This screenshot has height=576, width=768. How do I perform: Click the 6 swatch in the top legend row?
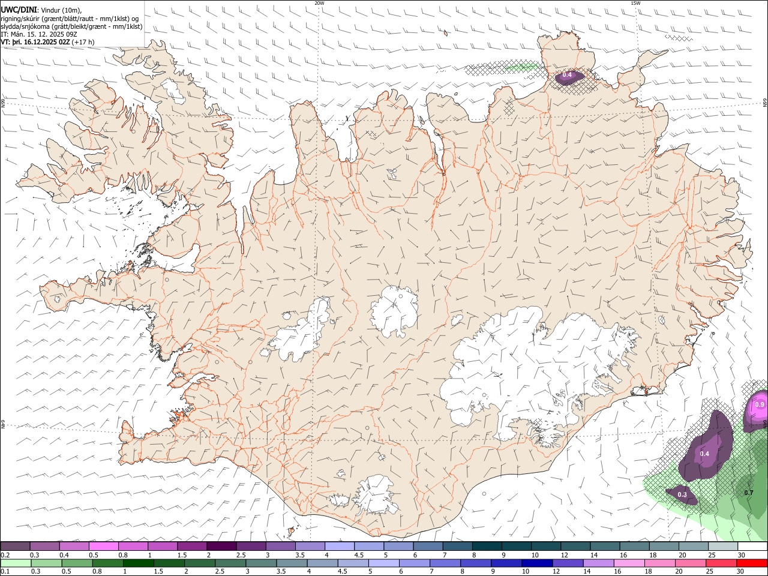427,547
